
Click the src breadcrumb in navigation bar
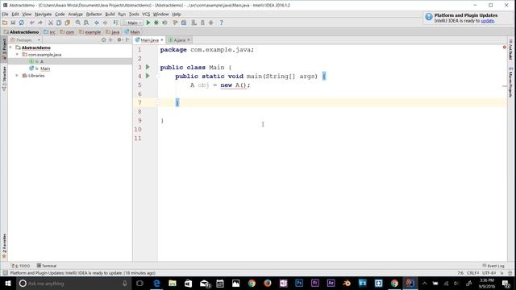(x=50, y=32)
